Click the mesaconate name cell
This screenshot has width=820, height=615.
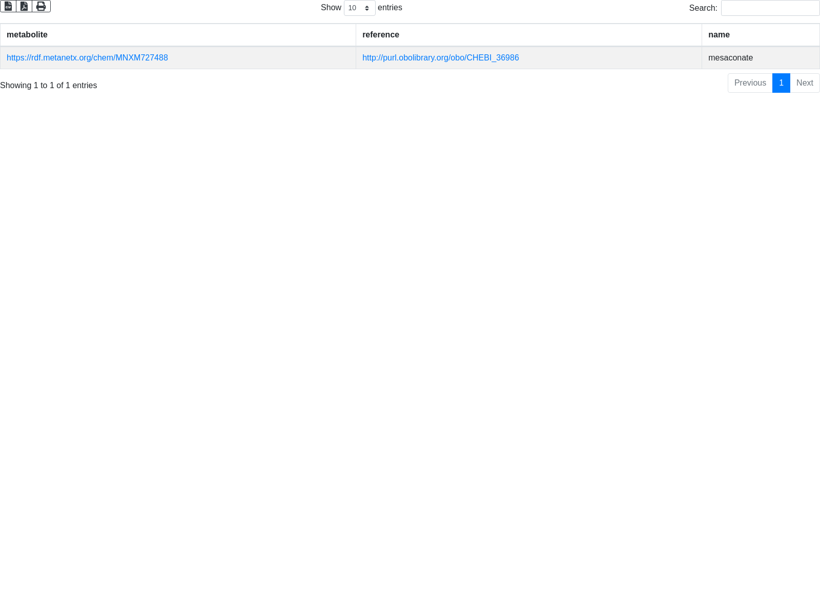click(730, 58)
